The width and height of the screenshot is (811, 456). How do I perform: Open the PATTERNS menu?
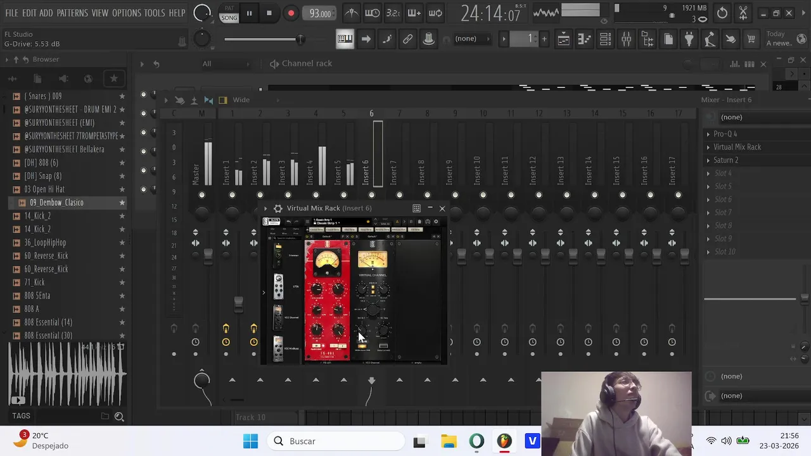tap(72, 13)
